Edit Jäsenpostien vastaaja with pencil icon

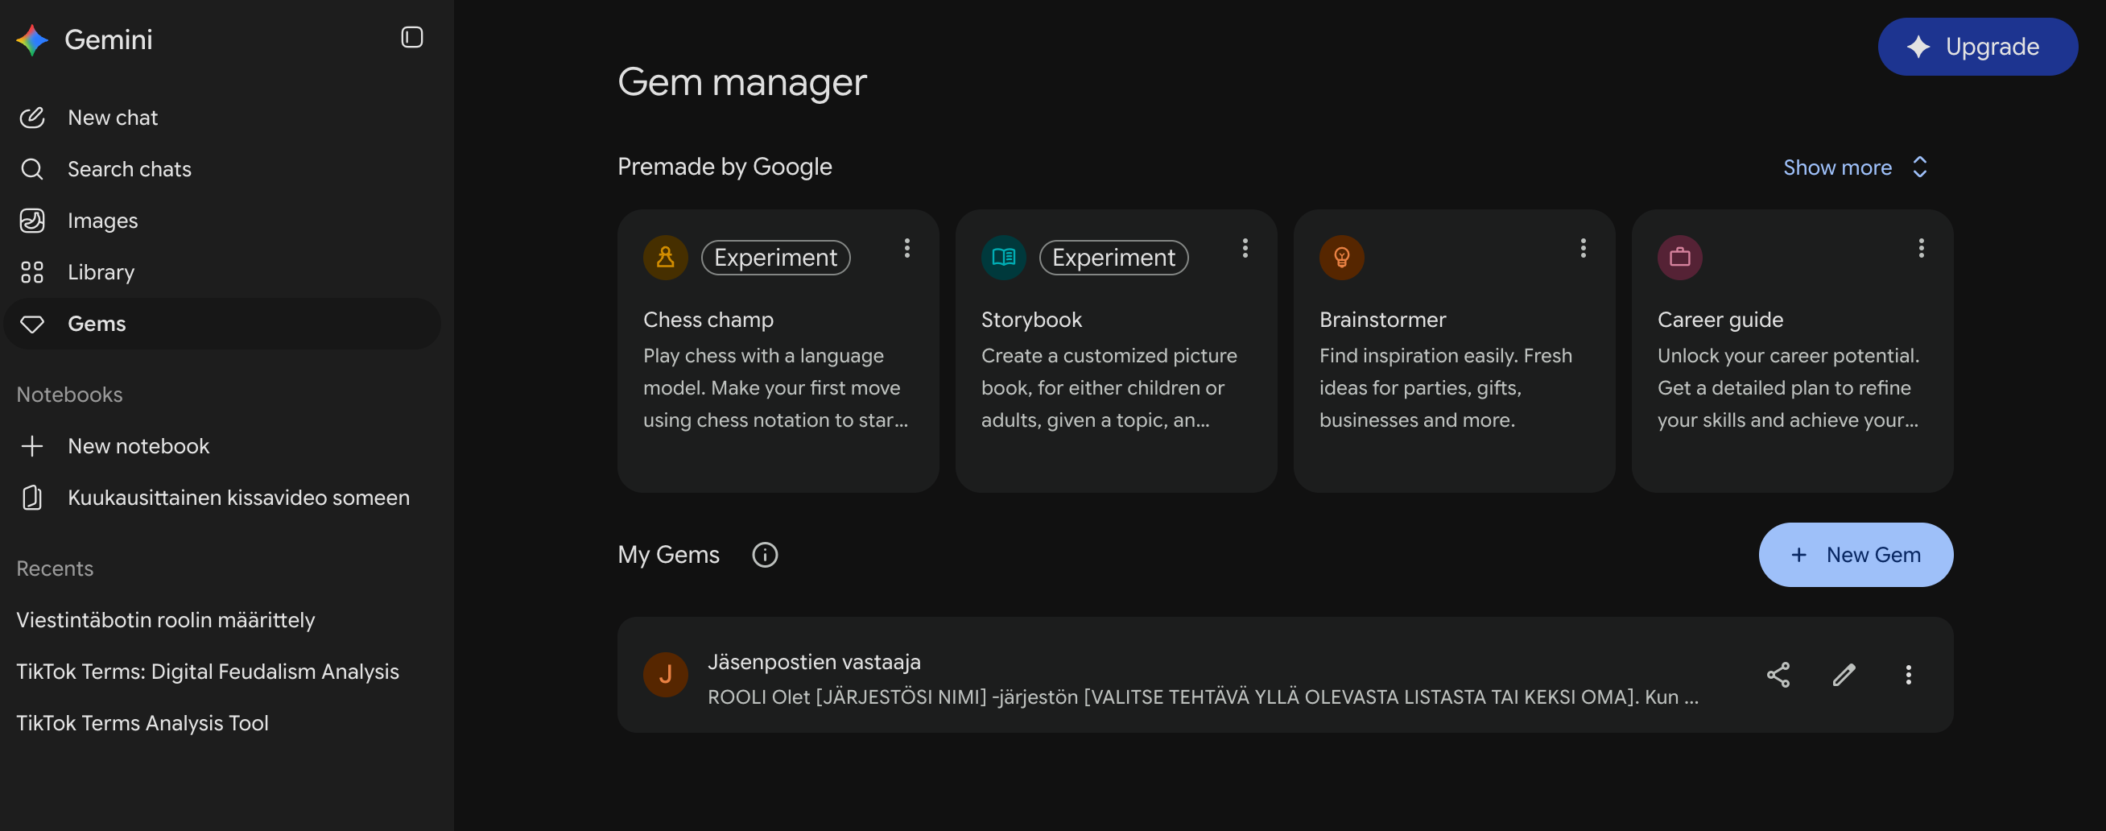click(1844, 675)
